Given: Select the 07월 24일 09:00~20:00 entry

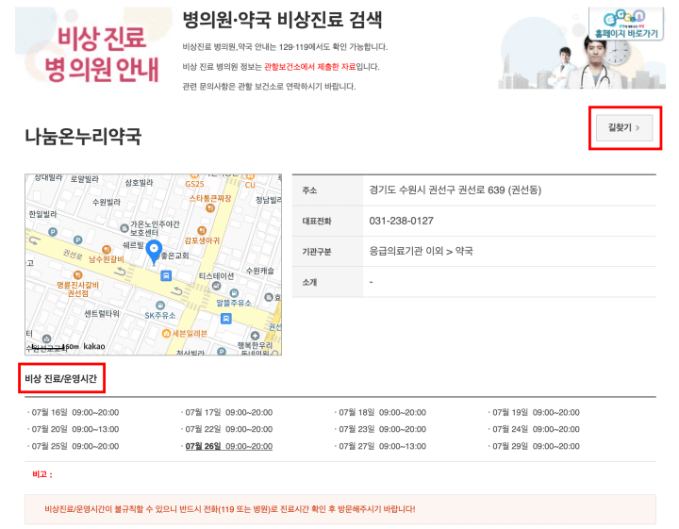Looking at the screenshot, I should [536, 429].
